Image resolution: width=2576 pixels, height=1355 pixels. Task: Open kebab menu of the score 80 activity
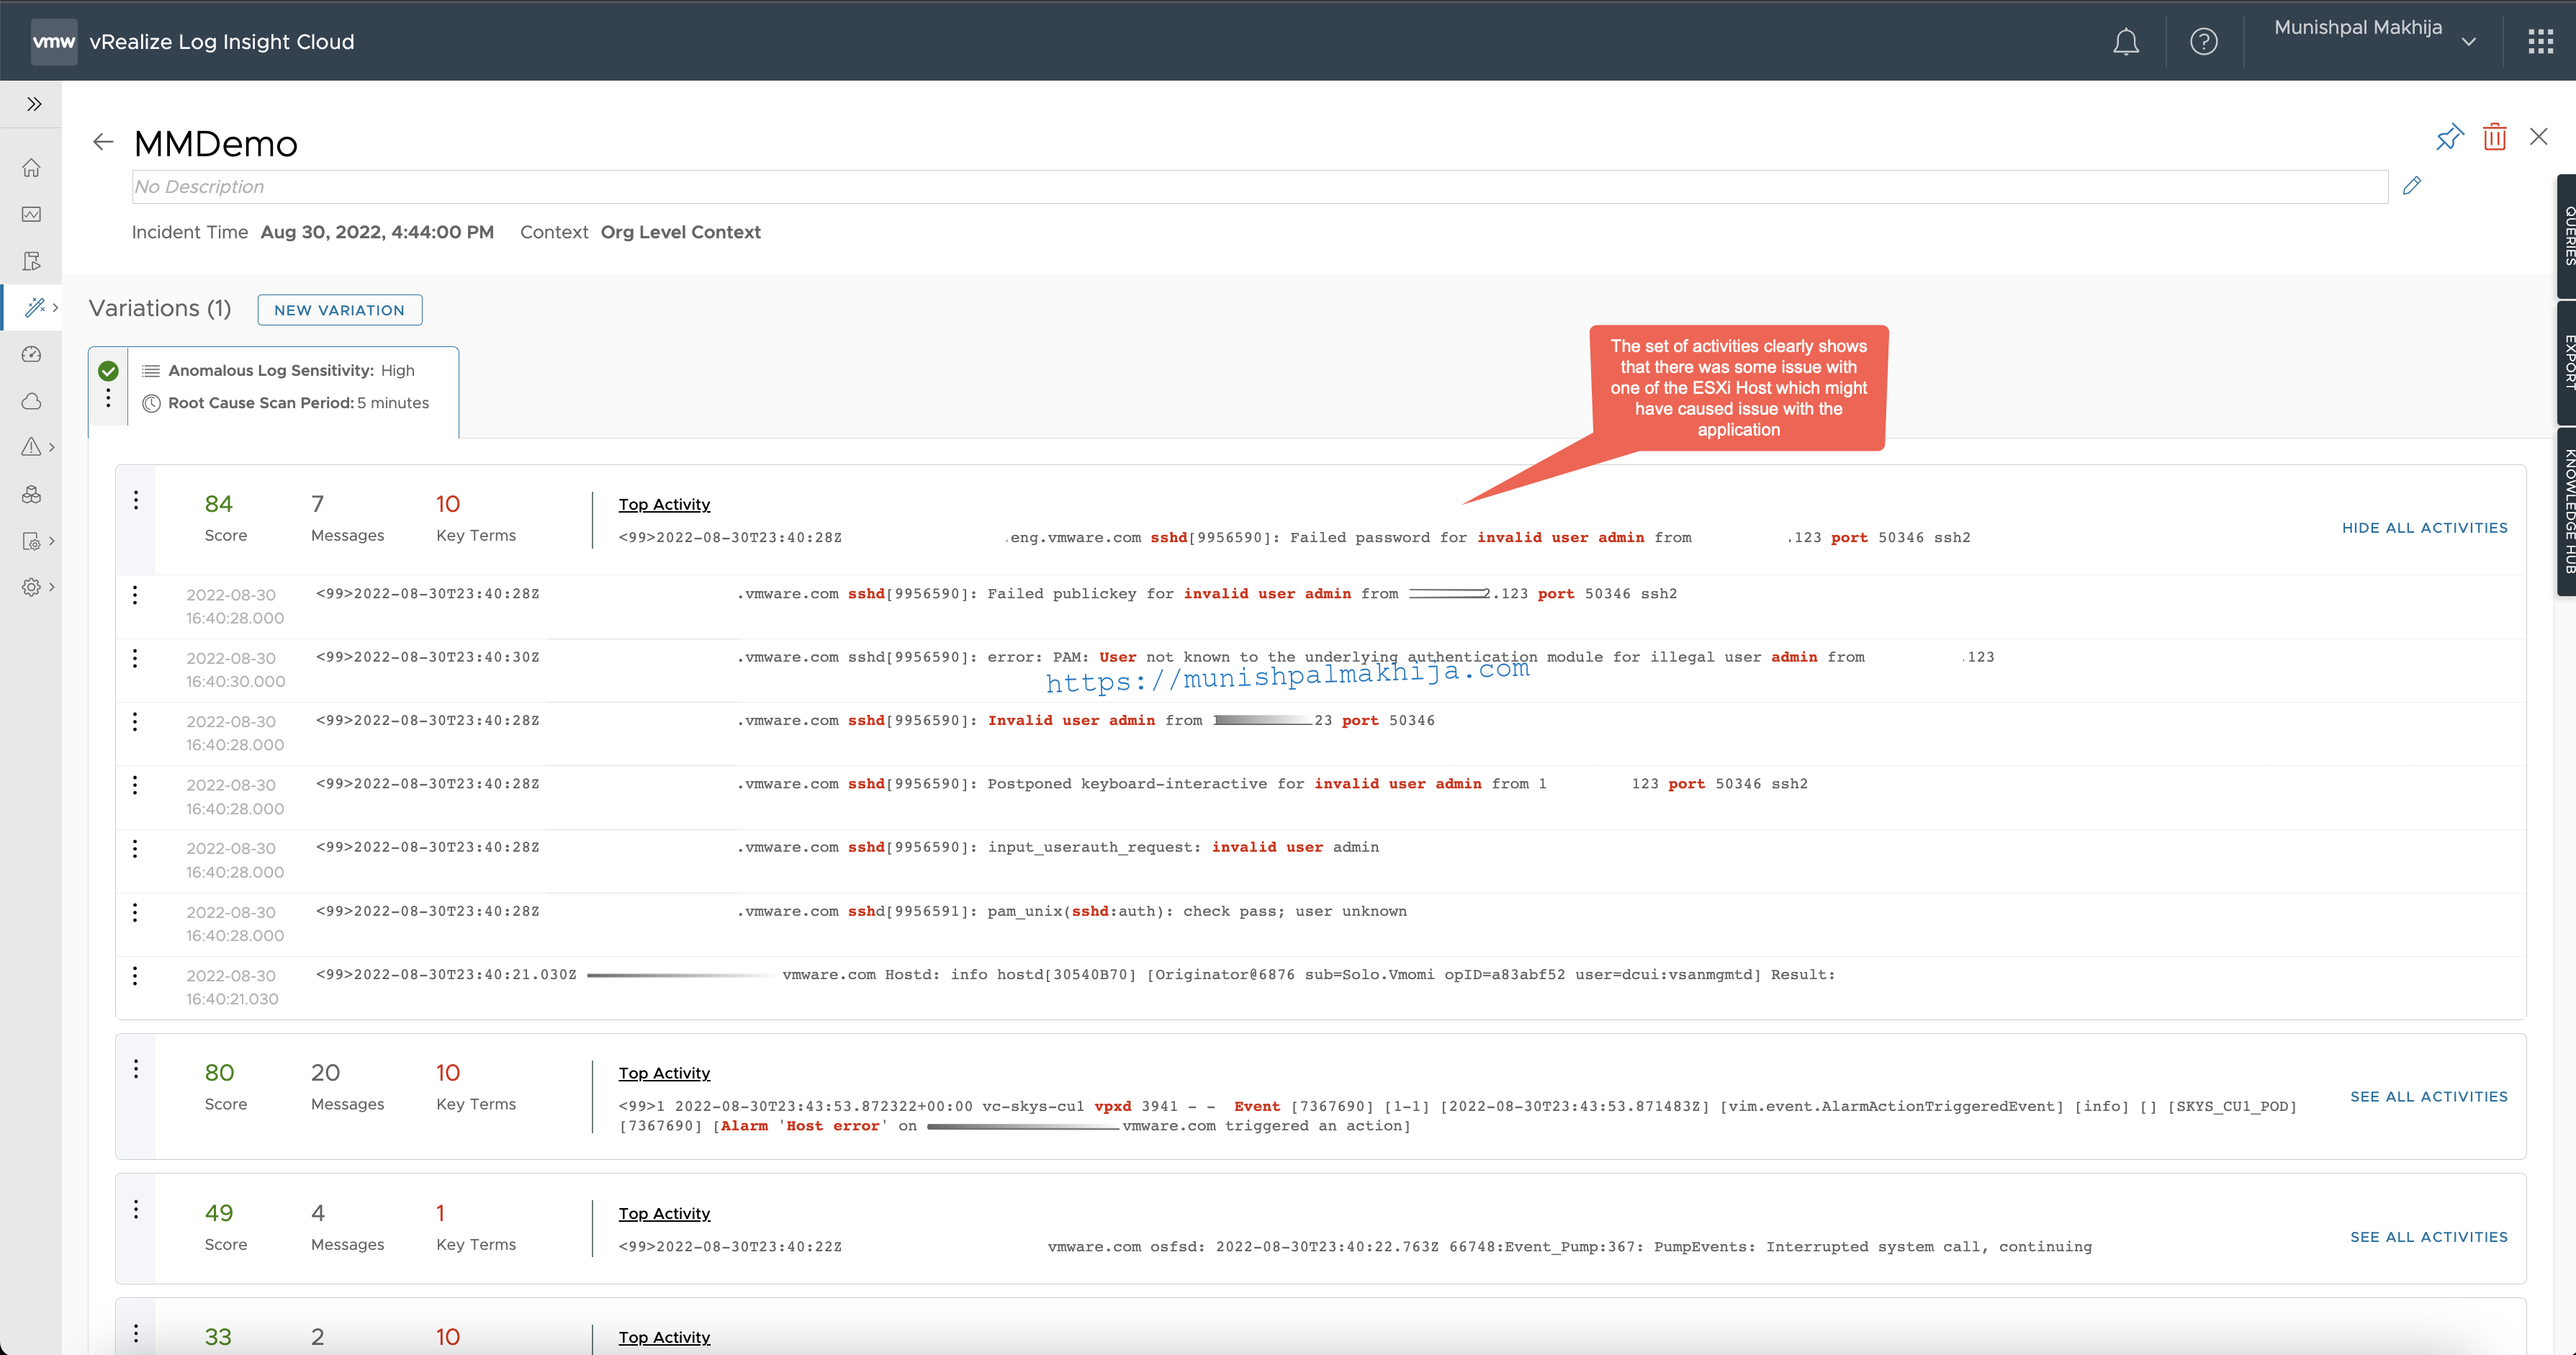[136, 1069]
